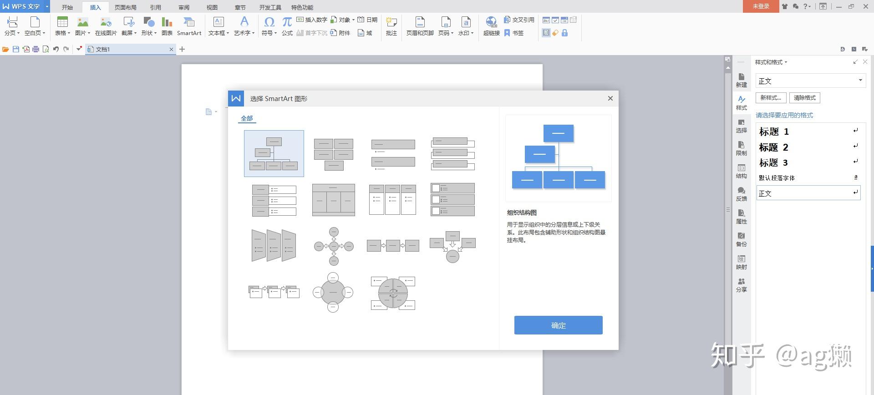The image size is (874, 395).
Task: Click the checkbox form field icon
Action: 555,20
